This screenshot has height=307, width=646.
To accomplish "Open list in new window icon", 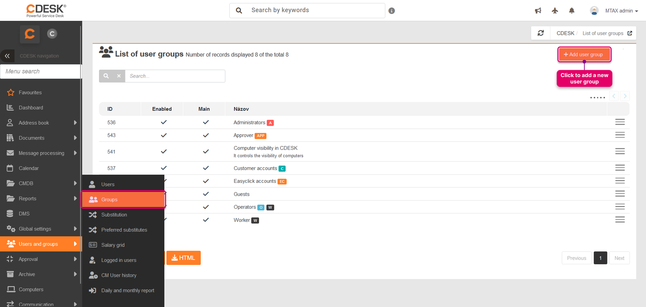I will point(630,33).
